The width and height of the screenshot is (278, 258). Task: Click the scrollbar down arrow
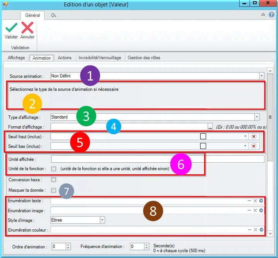click(x=270, y=234)
